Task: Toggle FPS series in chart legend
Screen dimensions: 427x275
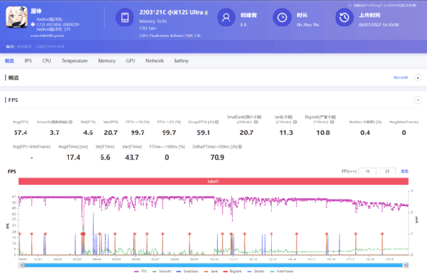Action: 140,271
